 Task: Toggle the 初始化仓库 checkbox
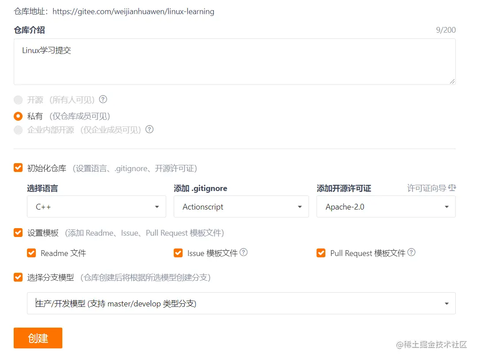(x=18, y=168)
